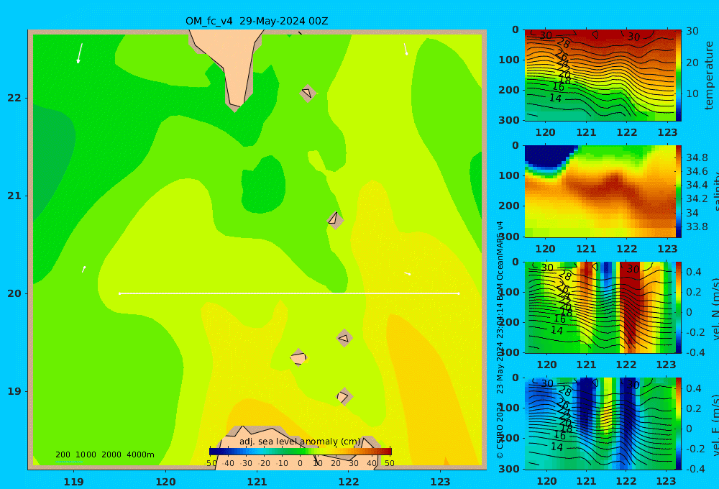Click the 121 longitude label below main map
719x489 pixels.
[257, 482]
